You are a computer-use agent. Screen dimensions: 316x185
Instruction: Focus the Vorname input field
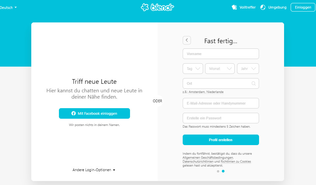[x=221, y=54]
